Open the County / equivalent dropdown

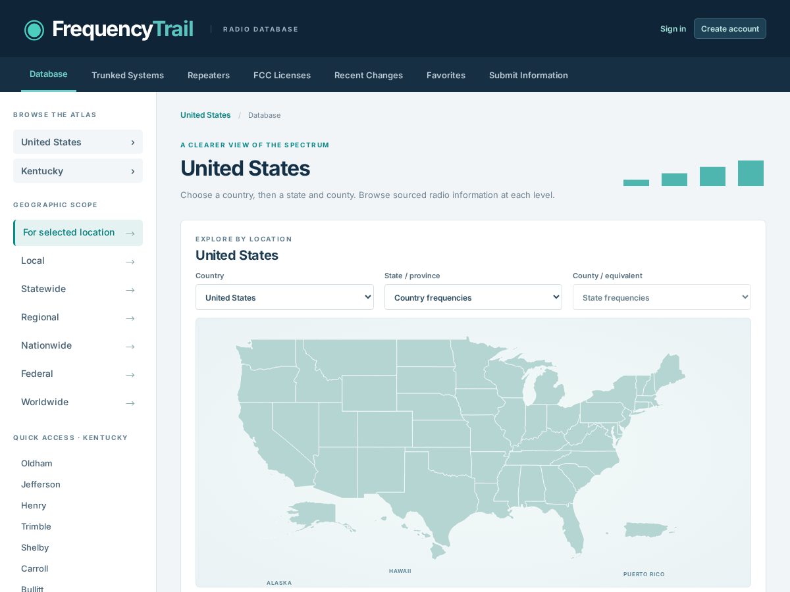tap(662, 297)
